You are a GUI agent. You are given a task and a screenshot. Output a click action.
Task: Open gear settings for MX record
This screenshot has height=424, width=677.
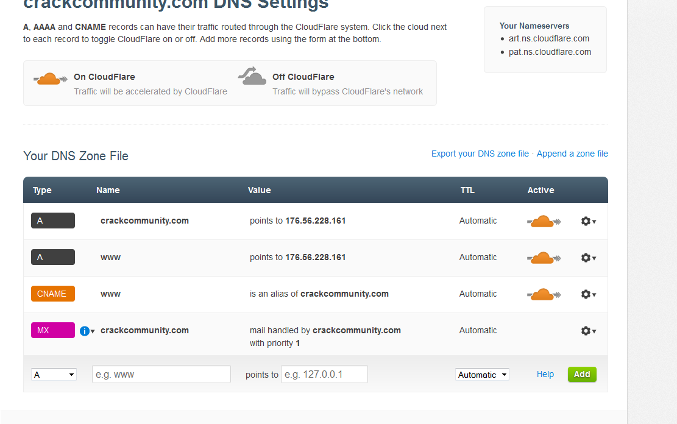coord(588,331)
